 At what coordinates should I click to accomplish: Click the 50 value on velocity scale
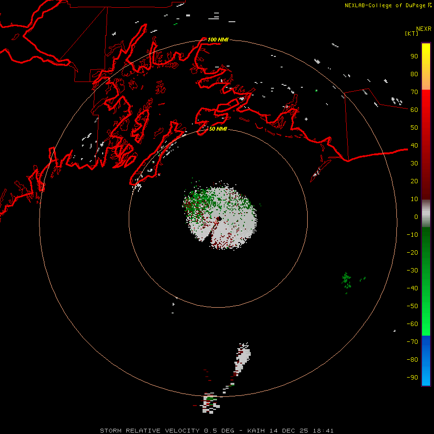click(x=414, y=128)
